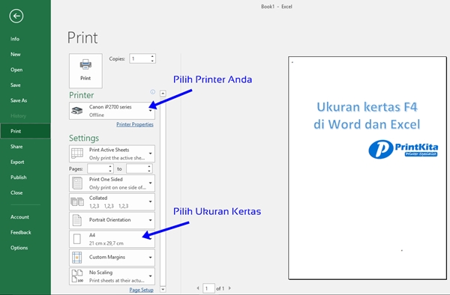Increase the Pages to value stepper
The height and width of the screenshot is (295, 450).
(x=149, y=166)
